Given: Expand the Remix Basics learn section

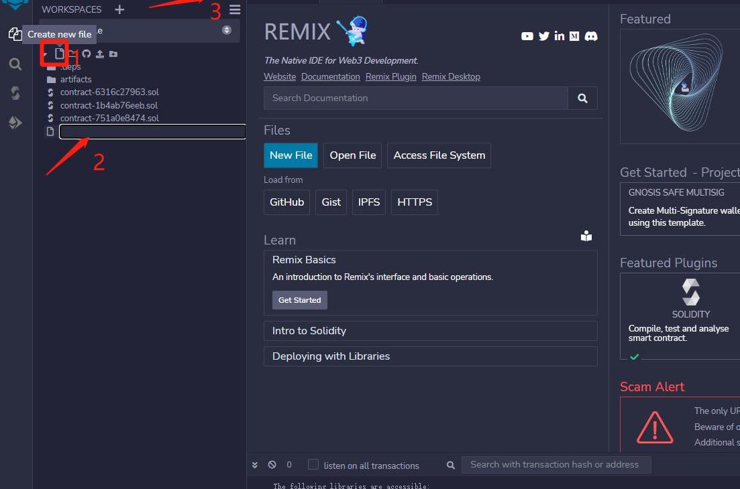Looking at the screenshot, I should click(x=304, y=260).
